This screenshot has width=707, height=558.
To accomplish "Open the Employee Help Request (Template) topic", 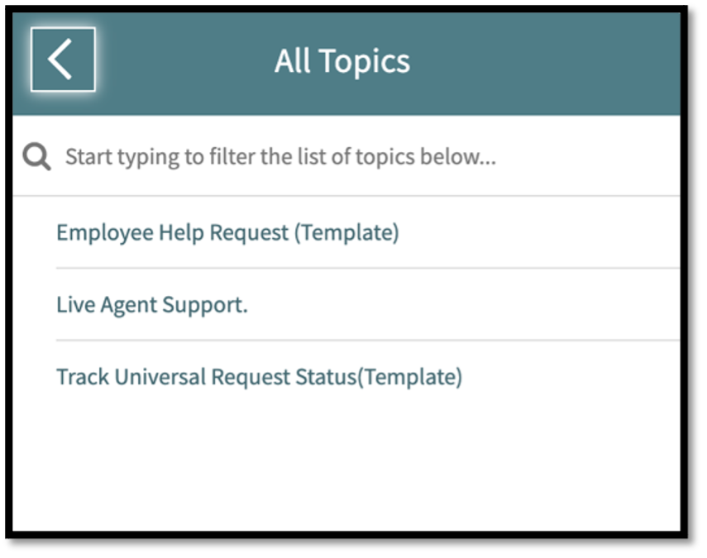I will (227, 232).
